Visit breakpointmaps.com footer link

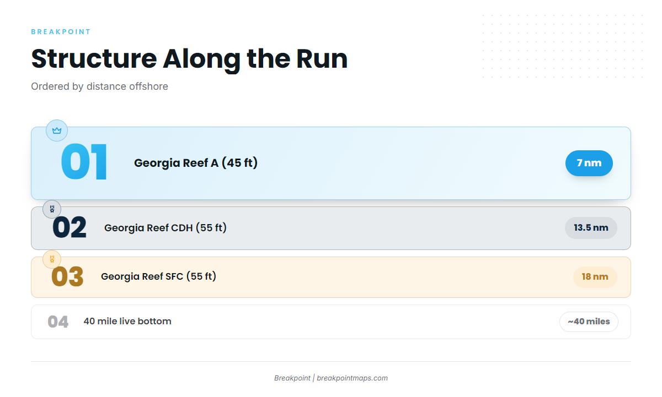[352, 378]
